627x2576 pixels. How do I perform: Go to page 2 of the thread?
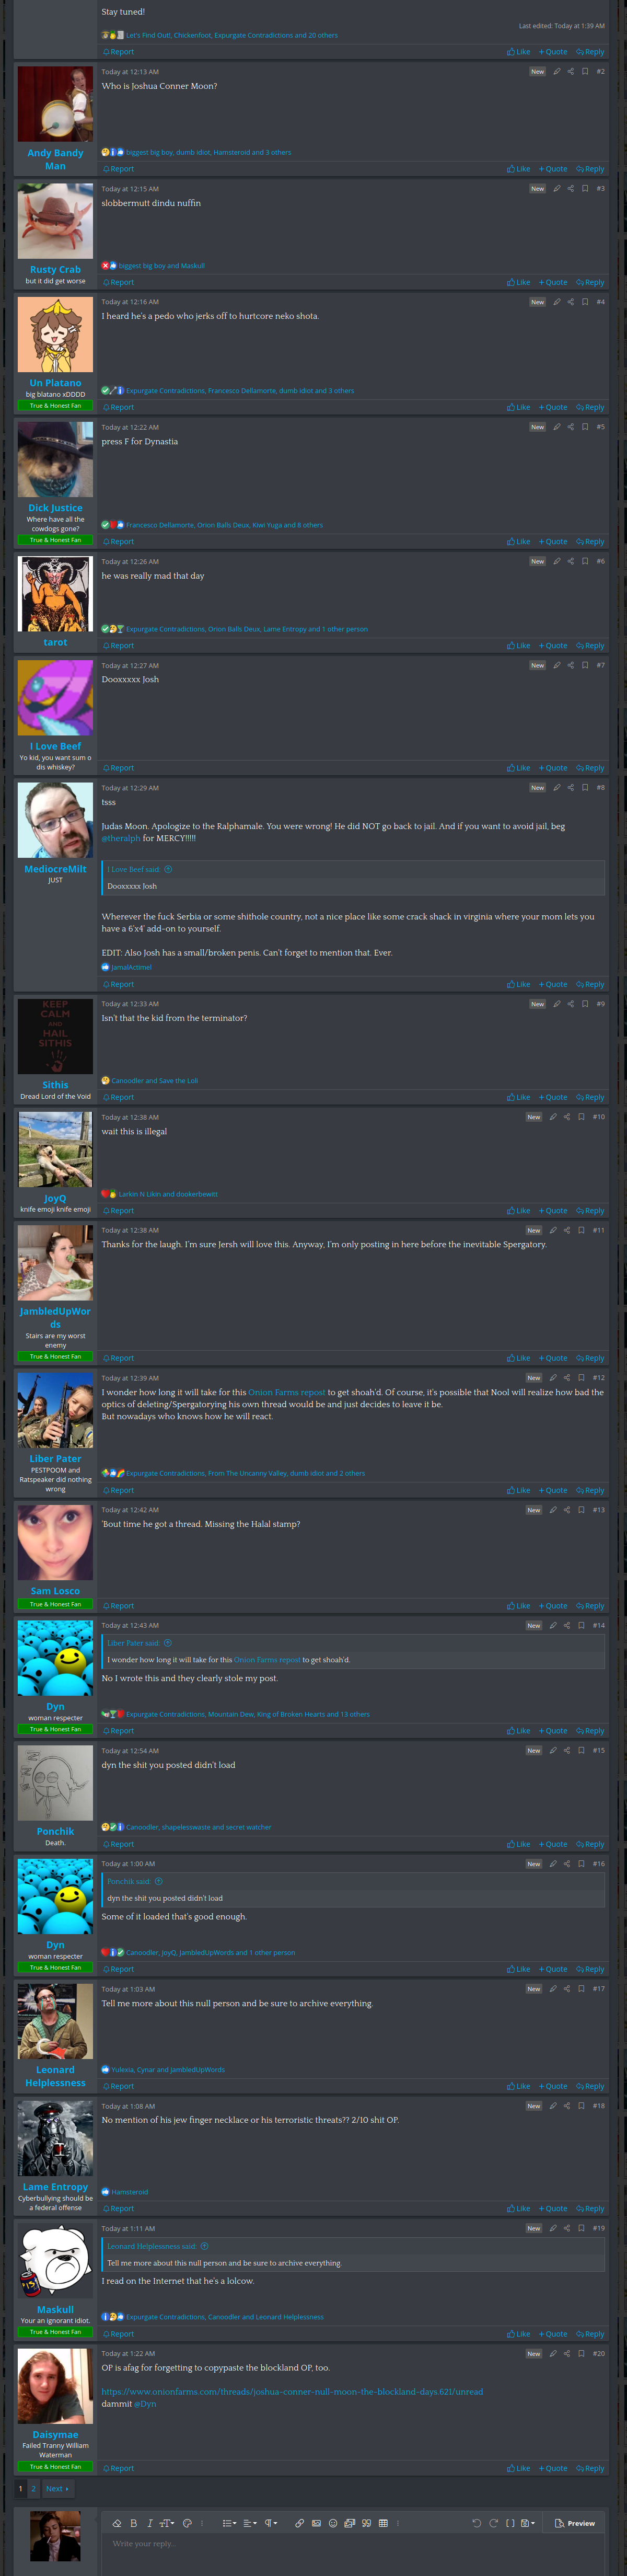point(33,2489)
